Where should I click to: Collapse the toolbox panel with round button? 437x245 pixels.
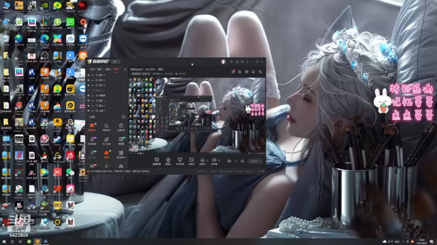123,117
